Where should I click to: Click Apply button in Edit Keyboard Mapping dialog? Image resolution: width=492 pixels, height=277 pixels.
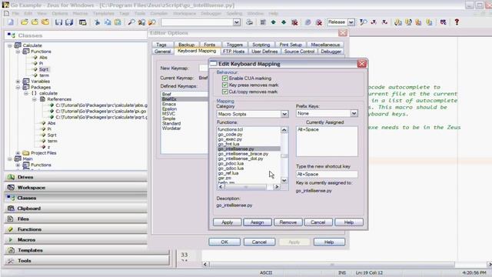pos(228,222)
